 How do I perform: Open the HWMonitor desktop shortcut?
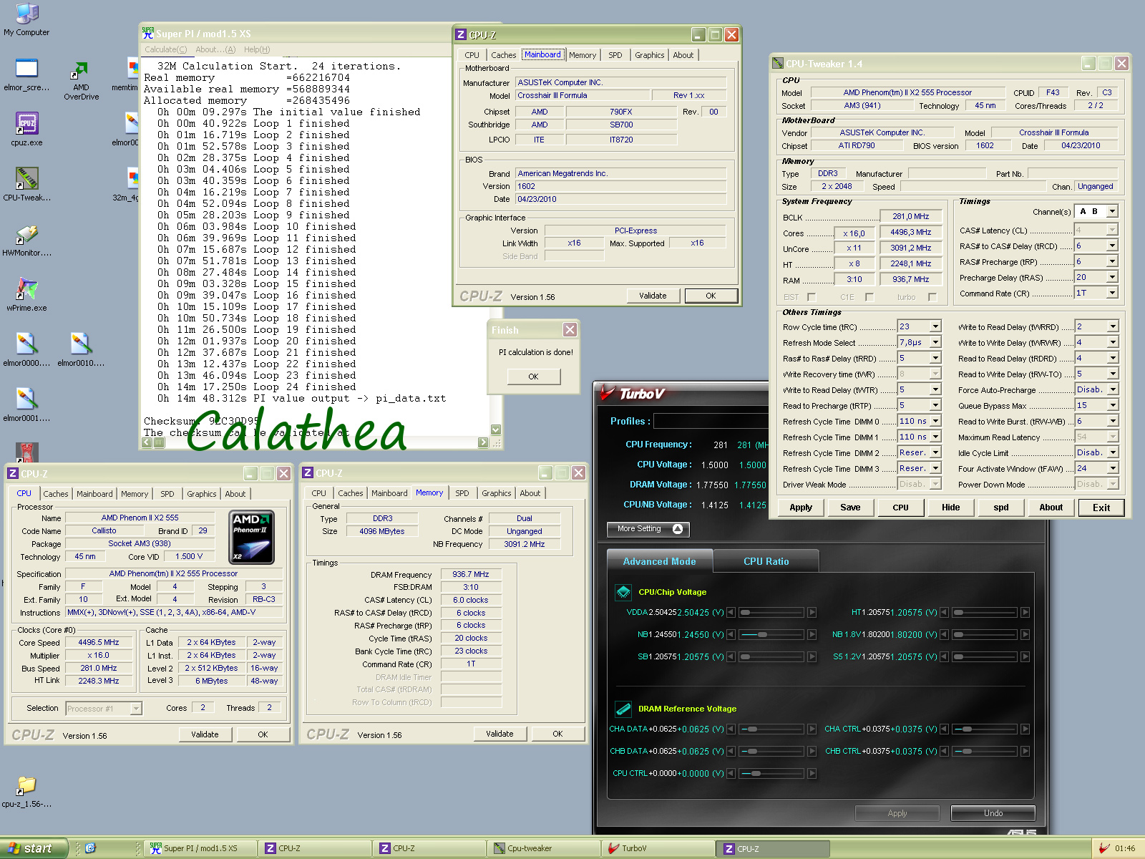tap(26, 234)
